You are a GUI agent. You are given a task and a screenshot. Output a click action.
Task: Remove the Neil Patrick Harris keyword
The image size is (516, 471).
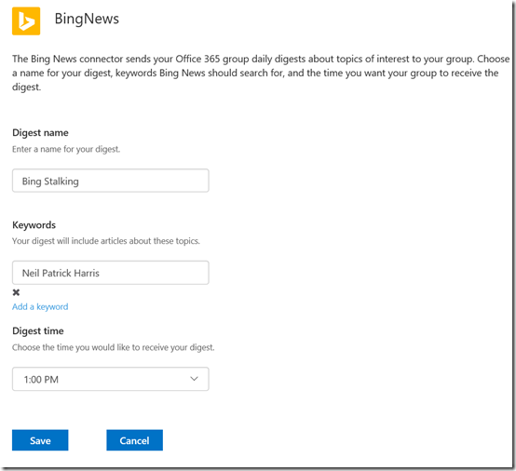[16, 292]
